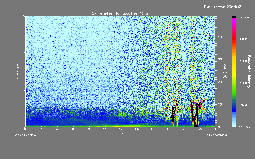Click the '22:' hour tick label
The width and height of the screenshot is (255, 159).
click(201, 129)
